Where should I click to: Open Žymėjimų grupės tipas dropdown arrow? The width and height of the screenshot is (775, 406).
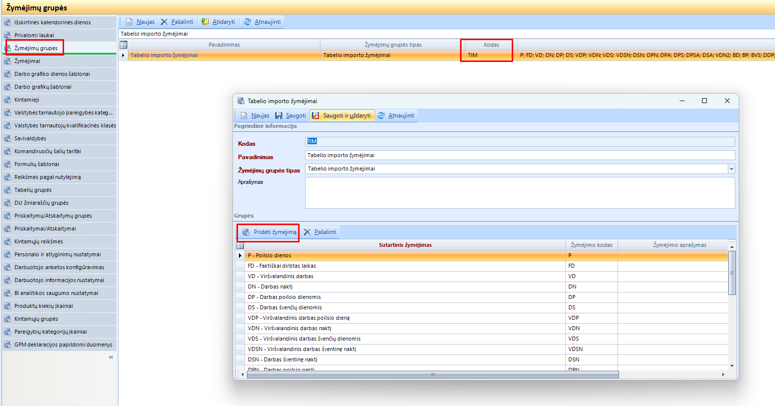pyautogui.click(x=731, y=169)
